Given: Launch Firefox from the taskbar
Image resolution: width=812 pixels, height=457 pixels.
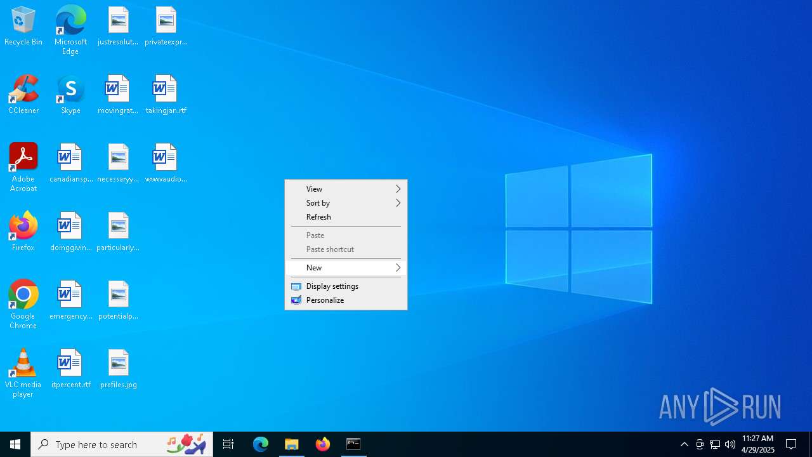Looking at the screenshot, I should 323,444.
